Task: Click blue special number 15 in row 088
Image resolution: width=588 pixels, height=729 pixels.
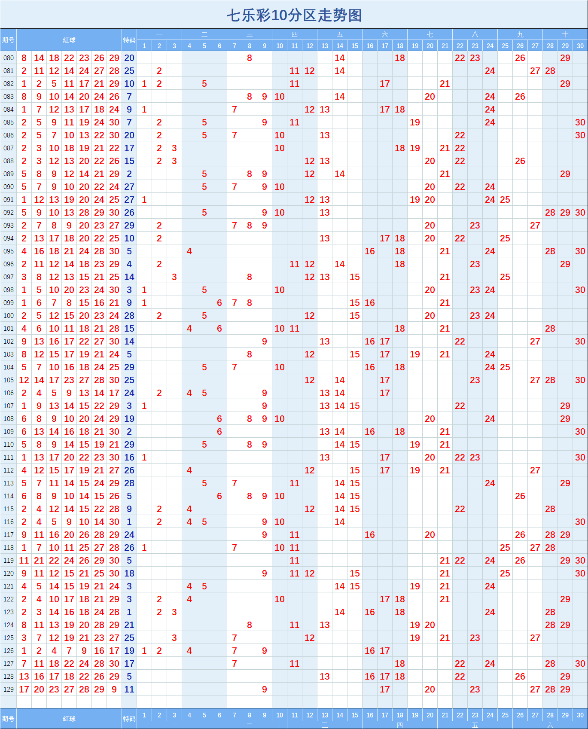Action: coord(129,161)
